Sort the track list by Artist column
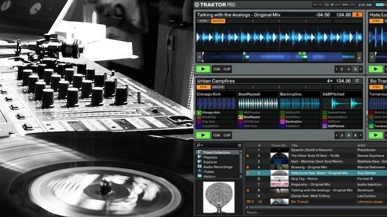 click(361, 145)
